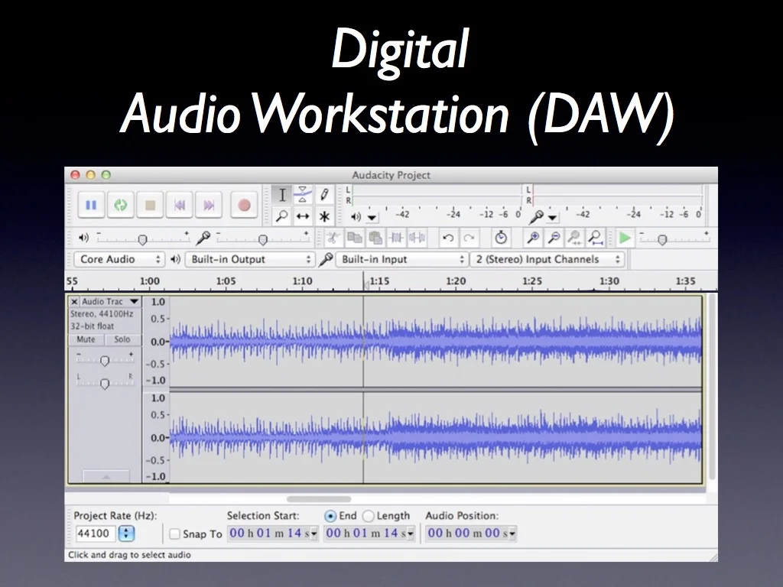Viewport: 783px width, 587px height.
Task: Click the Sync-Lock clock icon
Action: [x=501, y=238]
